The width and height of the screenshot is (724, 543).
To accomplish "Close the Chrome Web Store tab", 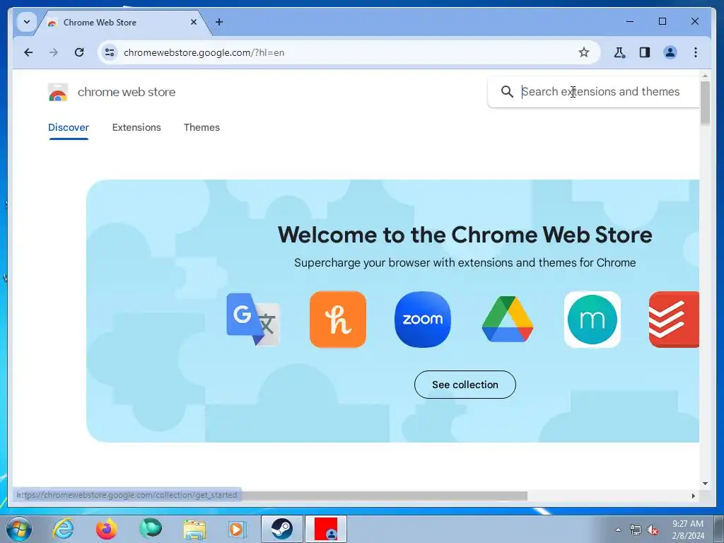I will tap(194, 22).
